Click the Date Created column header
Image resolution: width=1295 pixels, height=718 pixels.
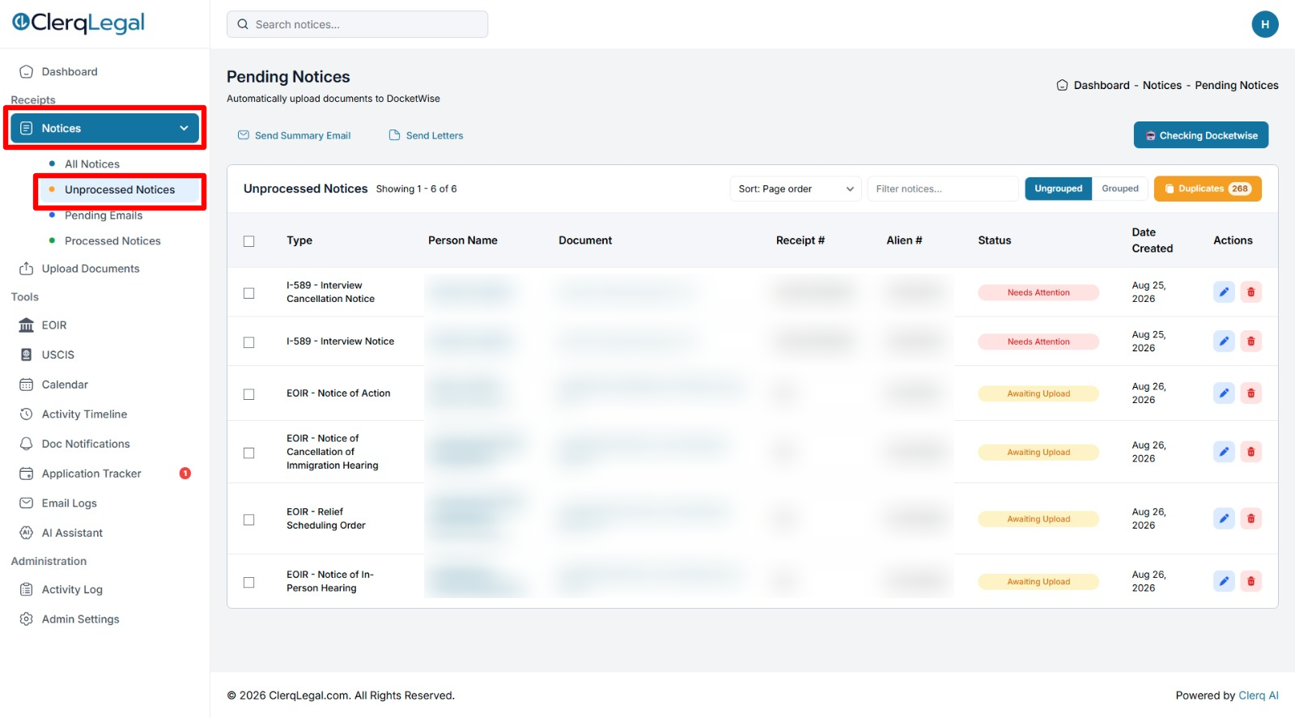(x=1152, y=240)
